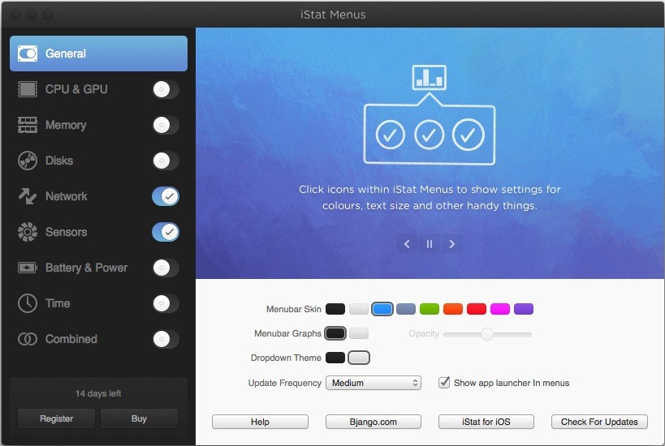Choose the light grey Menubar Skin swatch
Viewport: 665px width, 446px height.
359,309
